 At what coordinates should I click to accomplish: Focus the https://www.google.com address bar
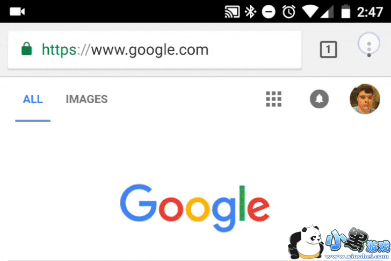[x=154, y=50]
